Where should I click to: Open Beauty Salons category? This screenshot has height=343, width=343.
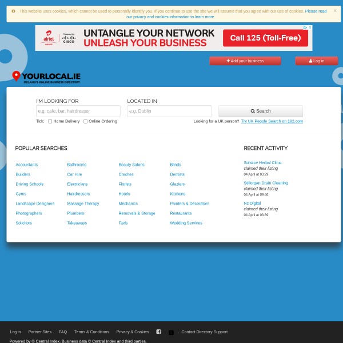pyautogui.click(x=131, y=165)
